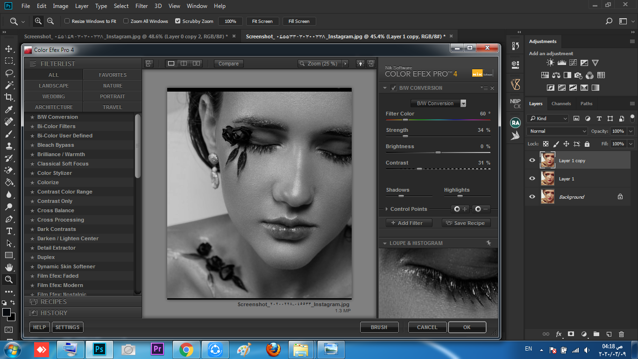Click OK to apply the filter
The width and height of the screenshot is (638, 359).
click(467, 327)
